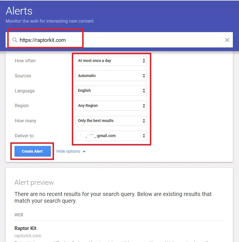Click the 'WEB' section label
This screenshot has width=239, height=242.
point(19,215)
